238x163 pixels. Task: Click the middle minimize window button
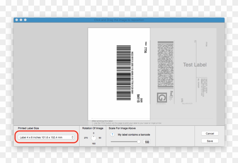[21, 20]
